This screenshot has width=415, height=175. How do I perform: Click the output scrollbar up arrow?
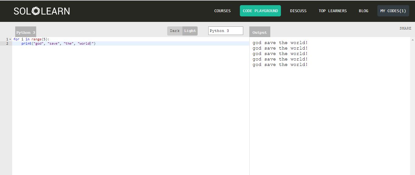tap(413, 39)
